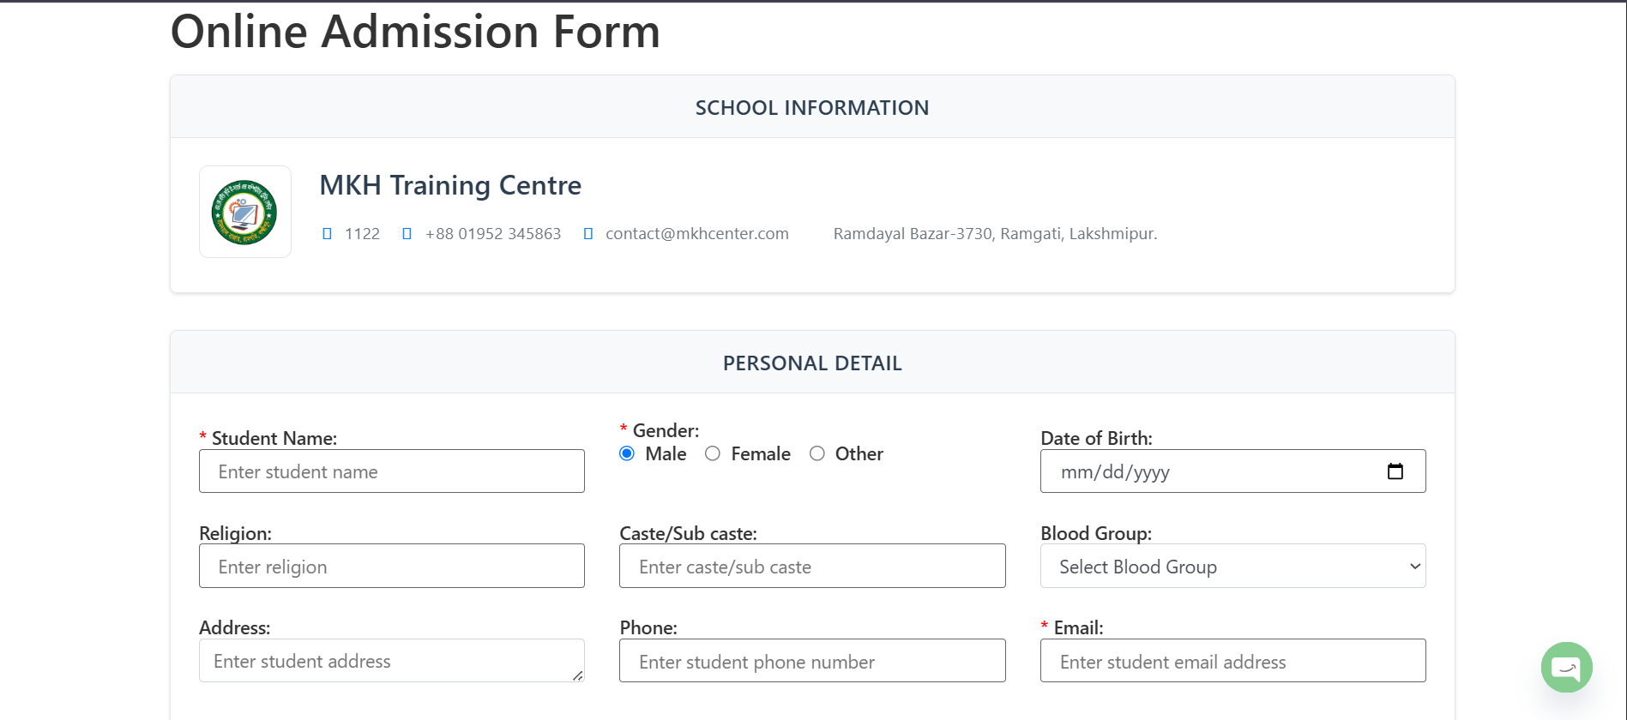
Task: Click the MKH Training Centre logo
Action: (x=244, y=212)
